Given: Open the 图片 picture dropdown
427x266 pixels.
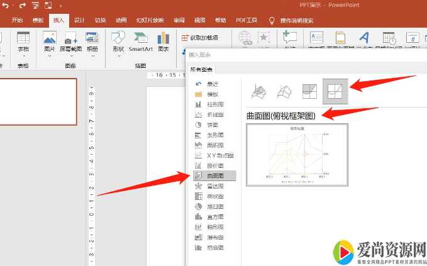Looking at the screenshot, I should (x=50, y=43).
